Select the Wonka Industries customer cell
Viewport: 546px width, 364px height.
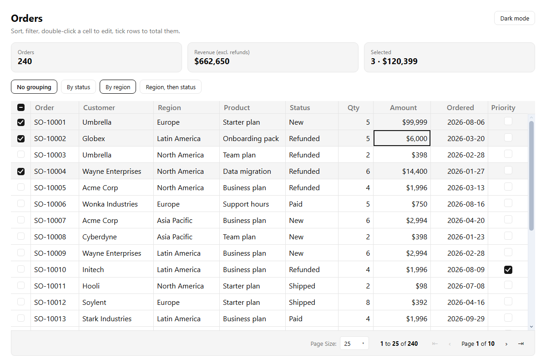tap(116, 204)
